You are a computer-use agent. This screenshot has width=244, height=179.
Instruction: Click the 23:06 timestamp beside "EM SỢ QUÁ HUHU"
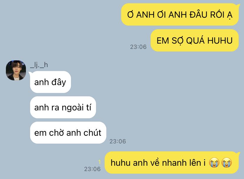point(138,47)
